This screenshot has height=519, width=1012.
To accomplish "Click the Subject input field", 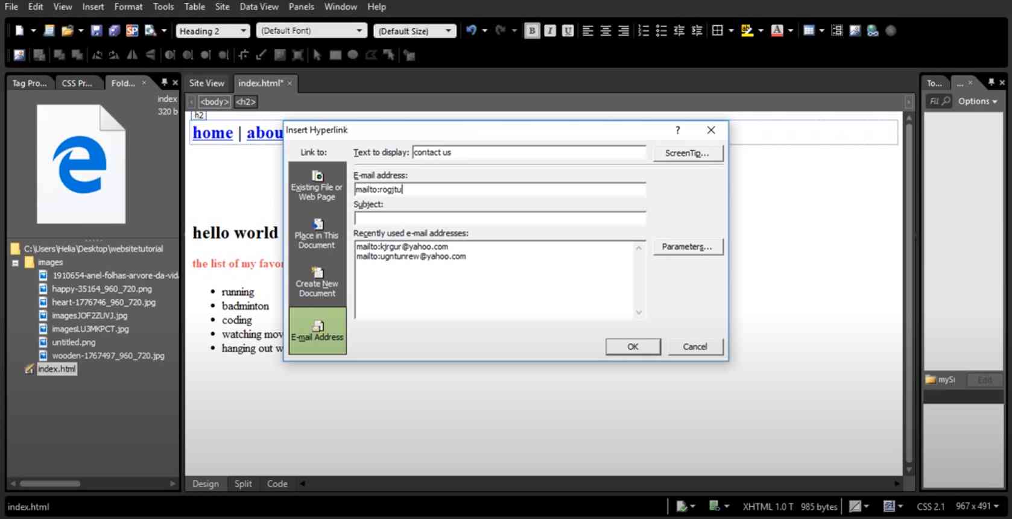I will pyautogui.click(x=500, y=218).
